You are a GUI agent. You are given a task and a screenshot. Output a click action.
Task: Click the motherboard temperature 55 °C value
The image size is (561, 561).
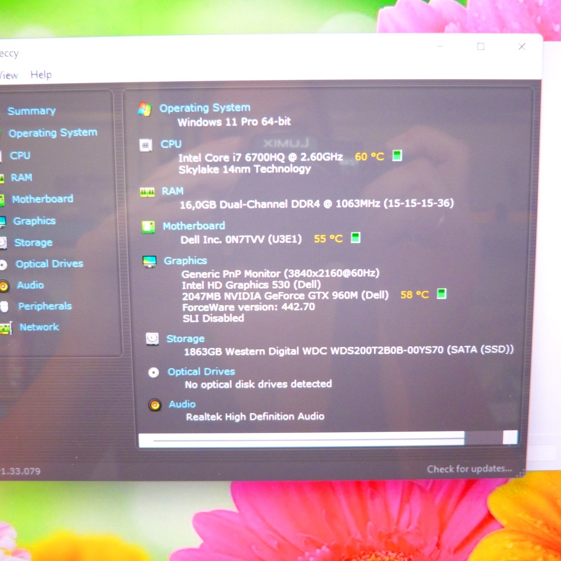point(328,239)
